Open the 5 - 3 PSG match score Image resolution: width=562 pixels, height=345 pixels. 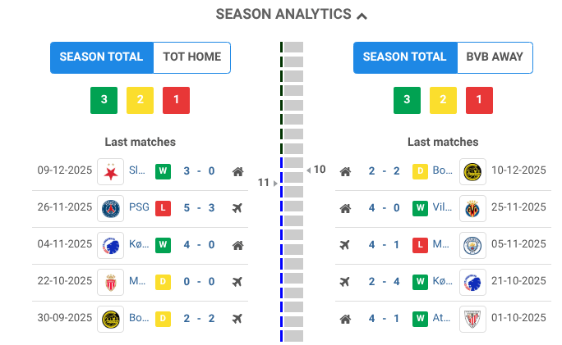(199, 208)
